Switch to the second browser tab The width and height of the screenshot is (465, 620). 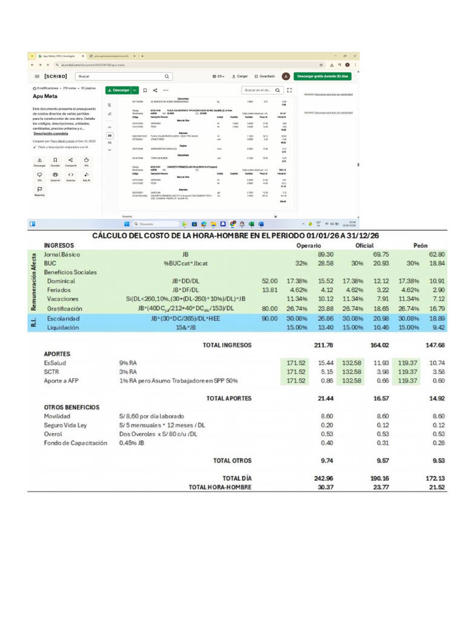[111, 56]
